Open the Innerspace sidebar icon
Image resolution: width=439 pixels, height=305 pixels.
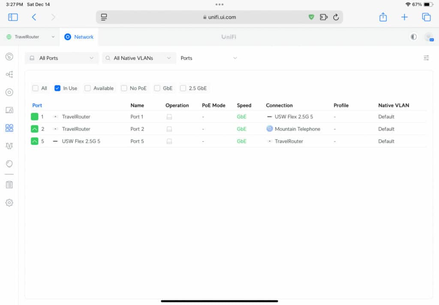click(9, 163)
